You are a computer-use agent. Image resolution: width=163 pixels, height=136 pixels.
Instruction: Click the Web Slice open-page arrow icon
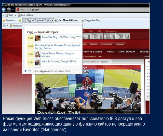pos(25,71)
